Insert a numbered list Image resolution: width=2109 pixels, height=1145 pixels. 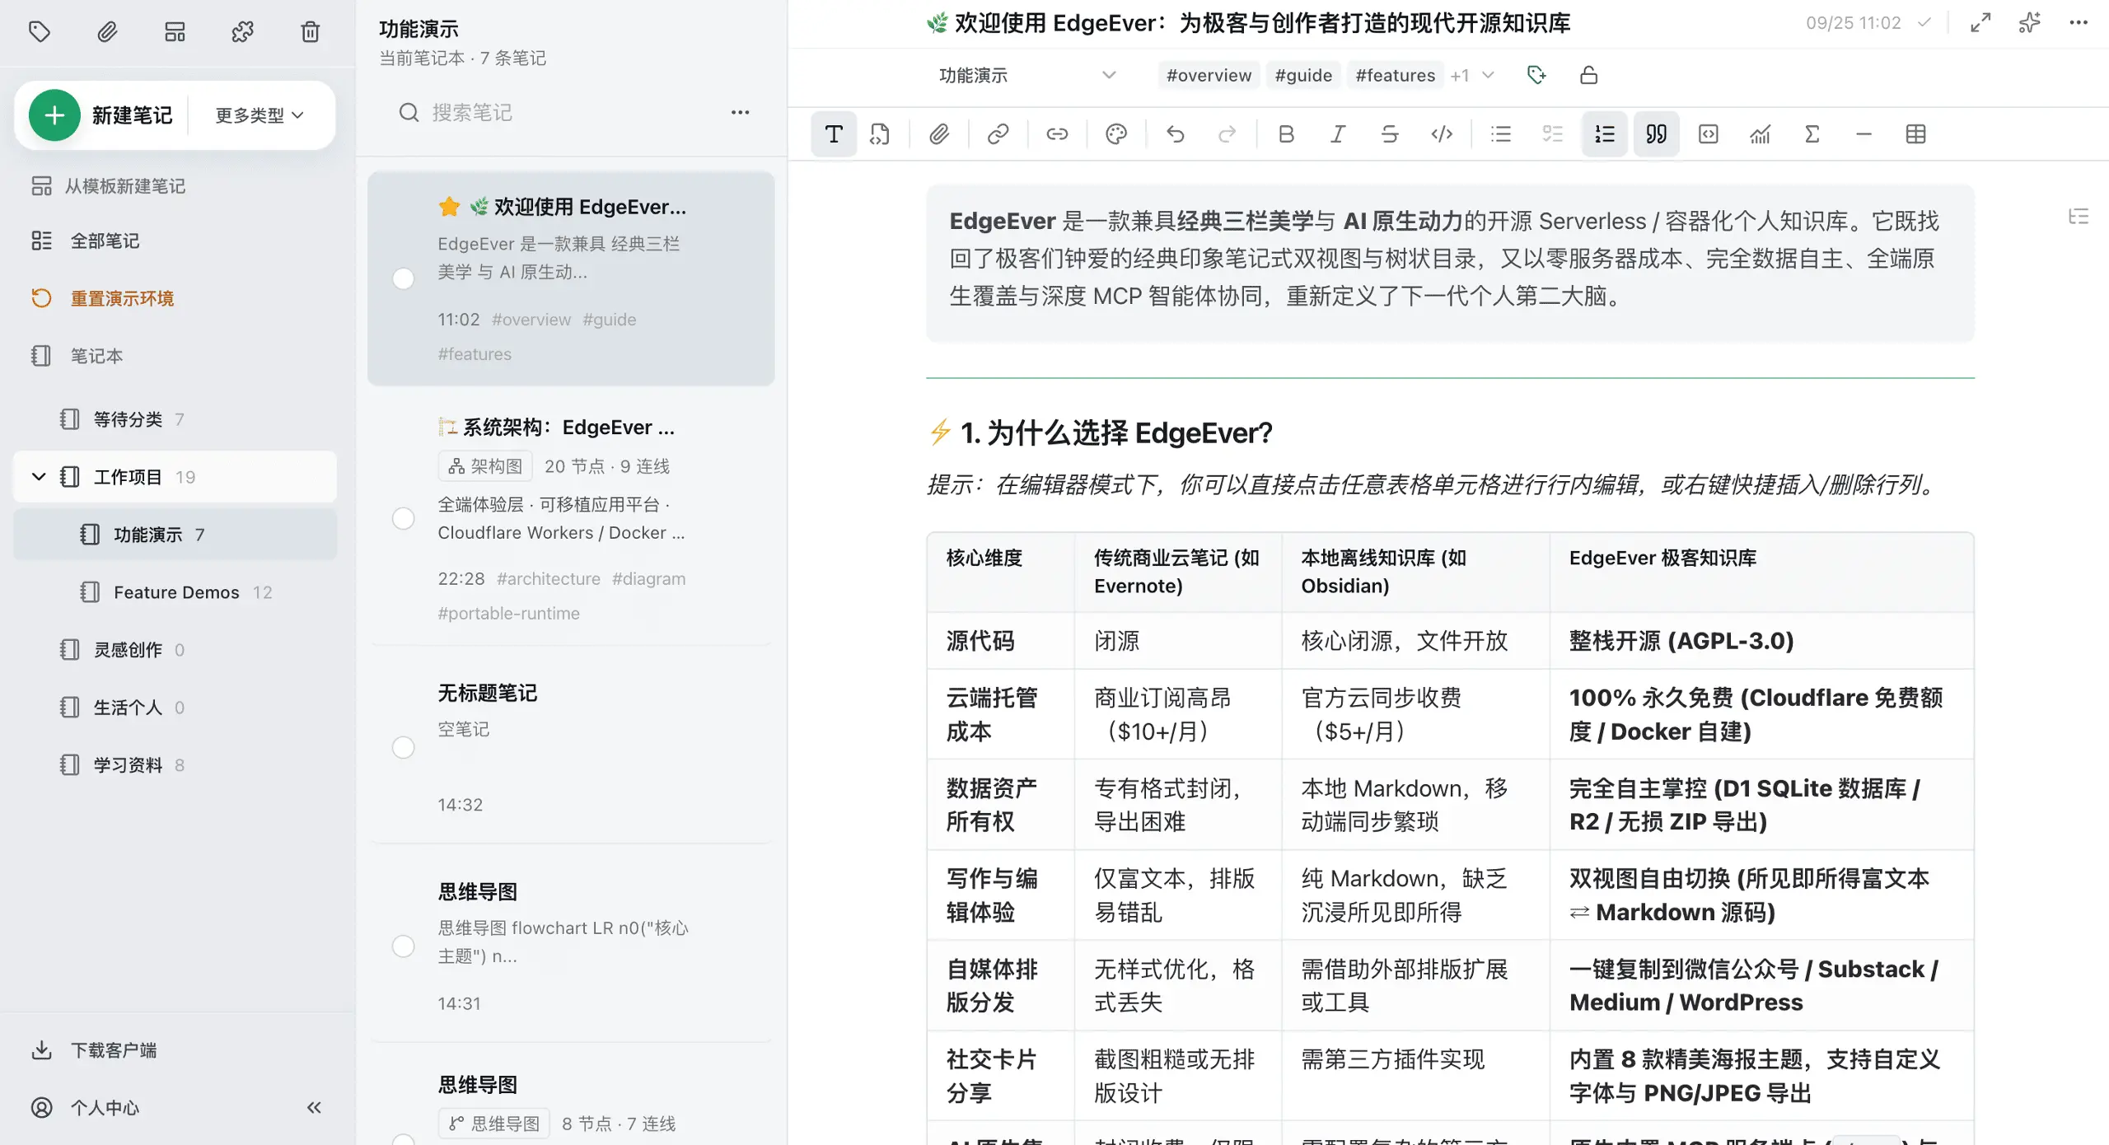click(x=1605, y=134)
